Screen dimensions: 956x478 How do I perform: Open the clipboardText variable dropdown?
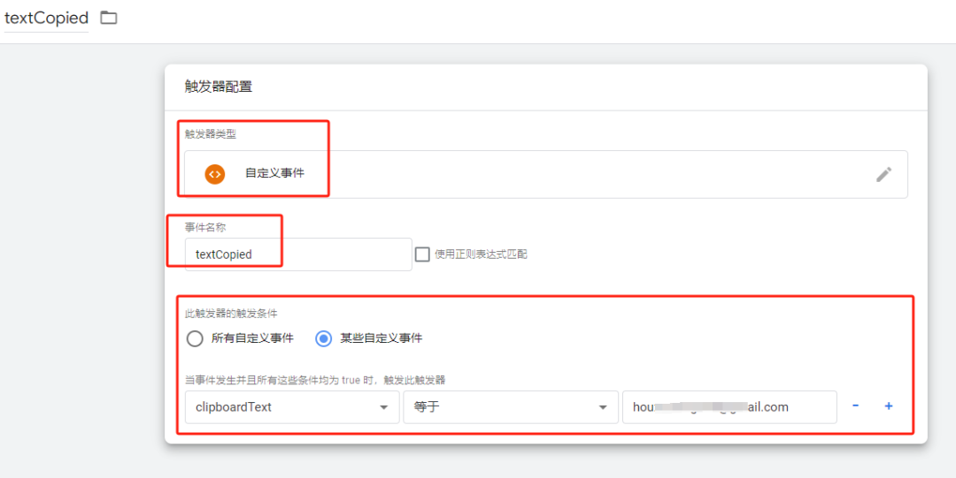coord(292,406)
